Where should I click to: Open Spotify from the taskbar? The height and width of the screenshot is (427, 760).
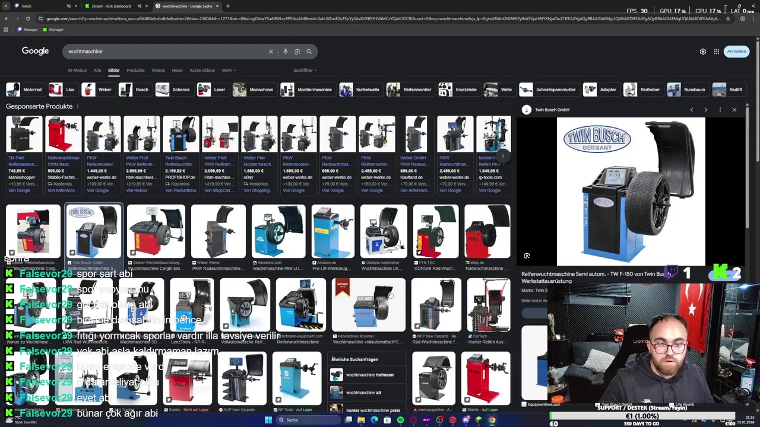click(400, 420)
